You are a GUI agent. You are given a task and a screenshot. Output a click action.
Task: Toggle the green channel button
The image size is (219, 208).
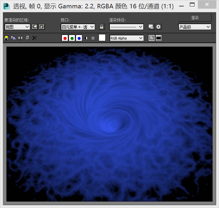click(72, 38)
